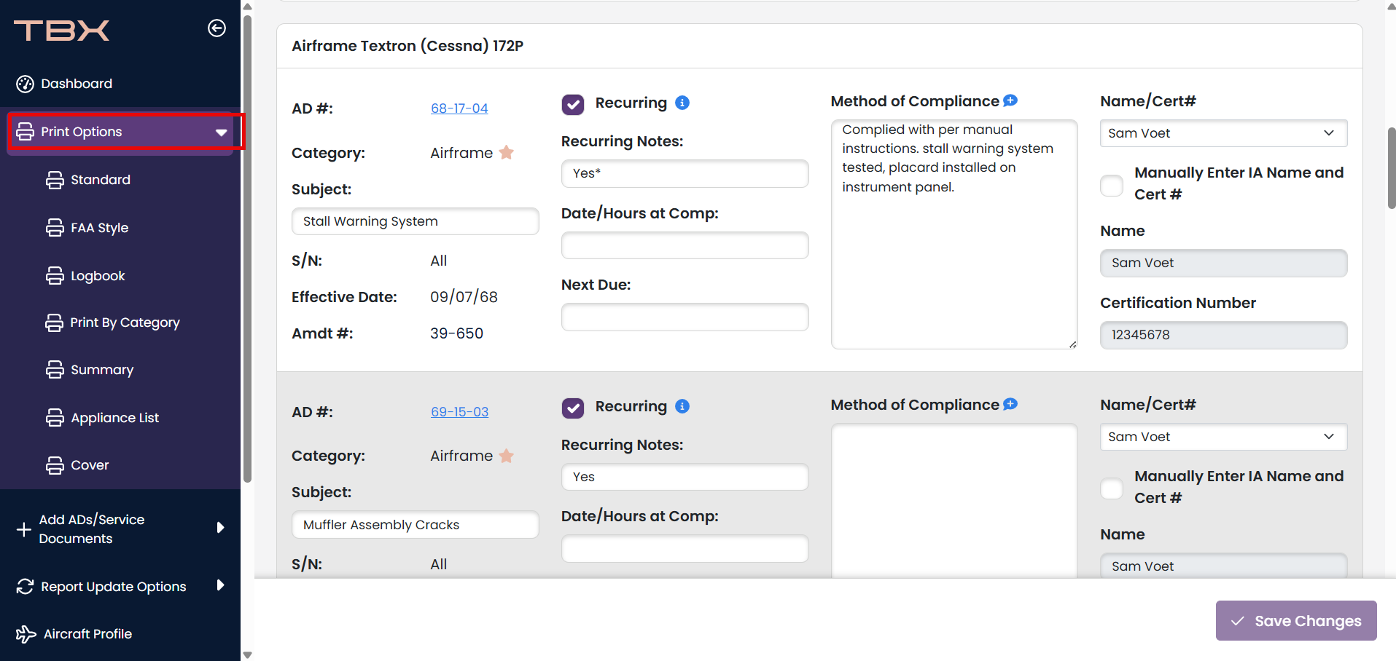Click Method of Compliance text for AD 68-17-04
1396x661 pixels.
[954, 234]
